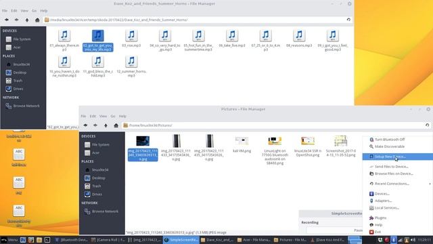The width and height of the screenshot is (433, 244).
Task: Switch to Bluetooth Devices taskbar item
Action: [71, 240]
